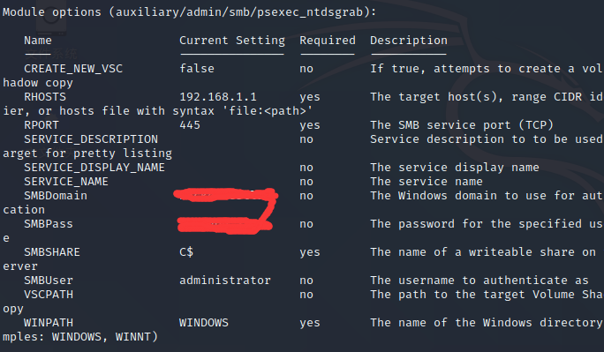
Task: Click the RHOSTS value 192.168.1.1
Action: (x=218, y=97)
